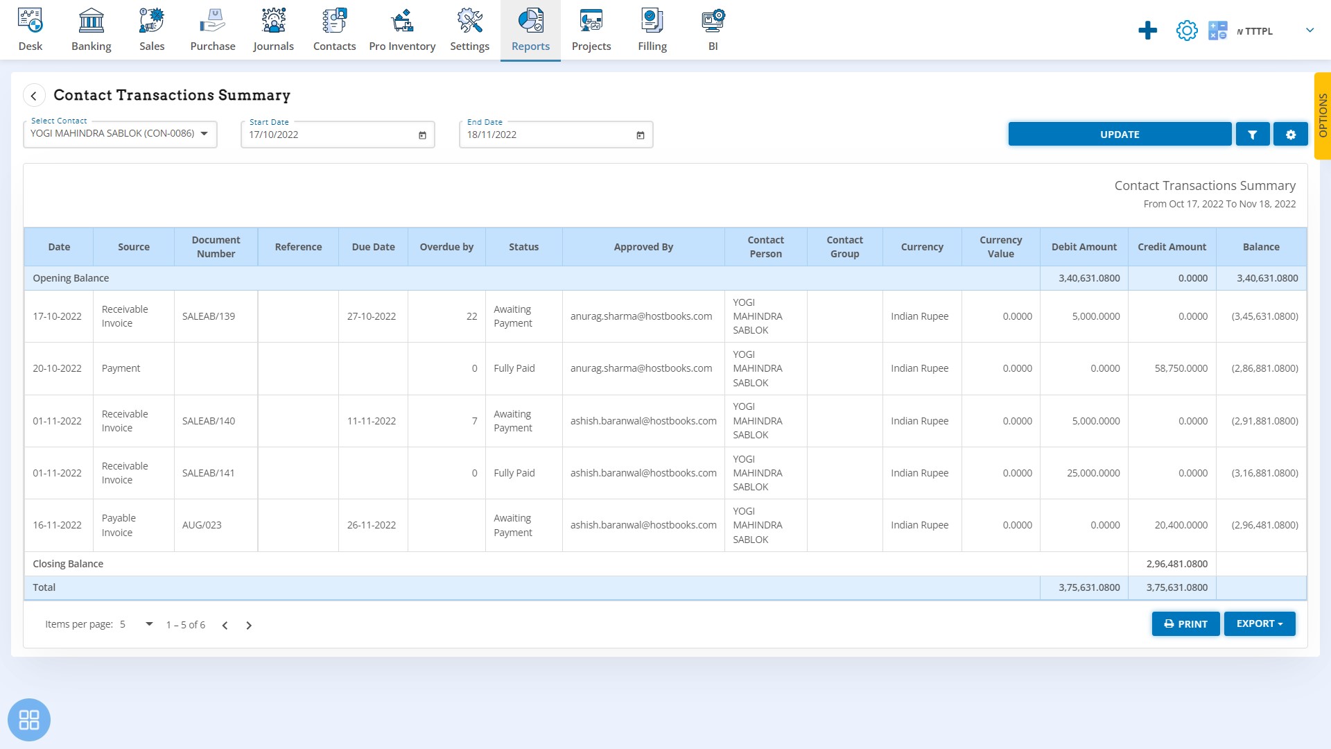Open the Start Date calendar picker icon
The height and width of the screenshot is (749, 1331).
click(x=422, y=135)
